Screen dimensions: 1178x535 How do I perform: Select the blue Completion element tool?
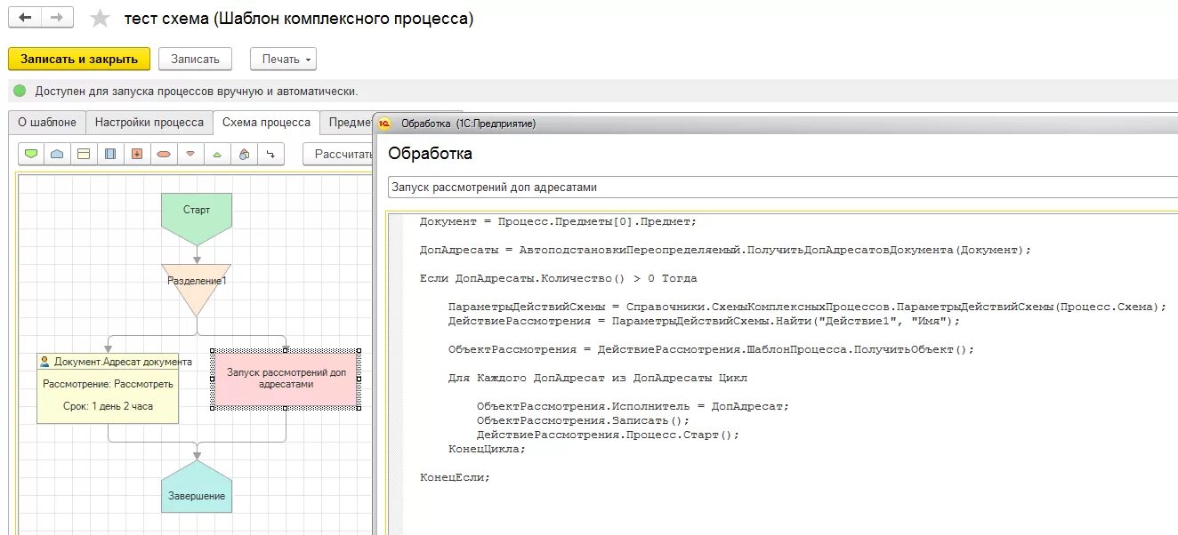pyautogui.click(x=58, y=154)
